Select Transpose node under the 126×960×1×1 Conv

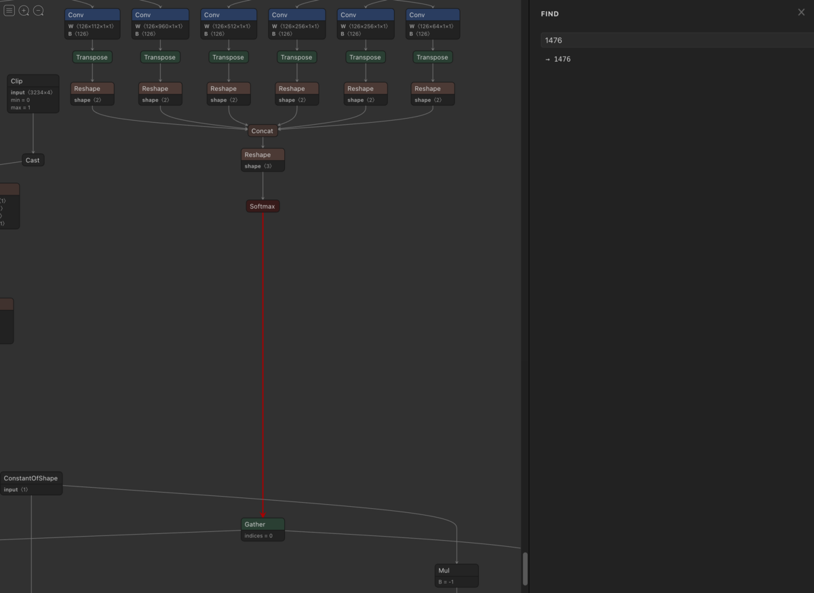(160, 57)
